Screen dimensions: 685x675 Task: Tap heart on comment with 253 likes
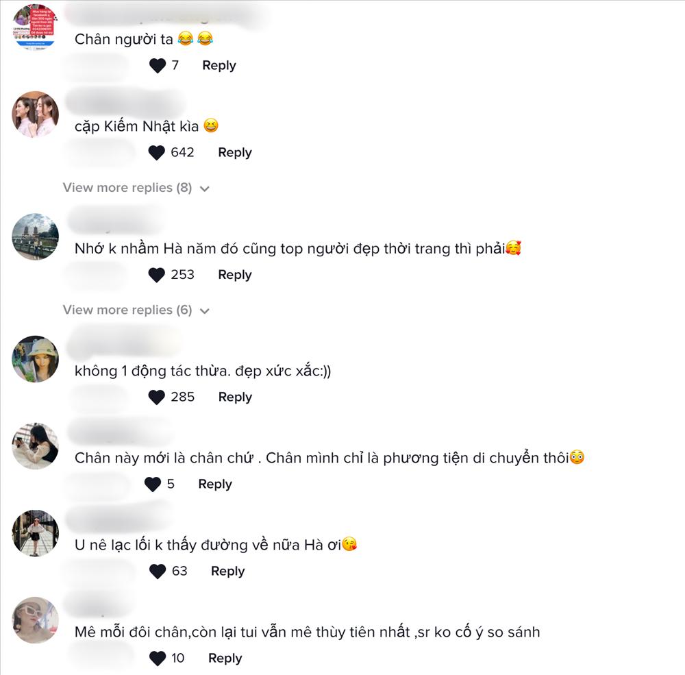point(156,275)
